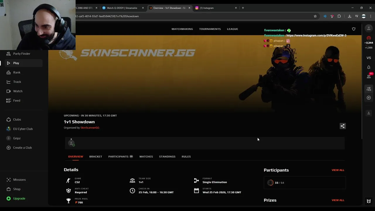
Task: Click the green Upgrade star
Action: point(8,198)
